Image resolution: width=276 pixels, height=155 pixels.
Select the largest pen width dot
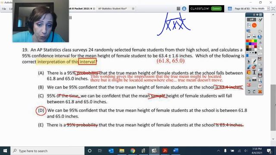click(x=256, y=53)
